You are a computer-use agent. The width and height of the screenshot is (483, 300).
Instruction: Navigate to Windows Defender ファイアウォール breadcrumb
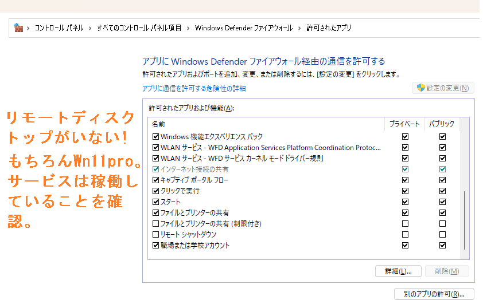click(244, 28)
